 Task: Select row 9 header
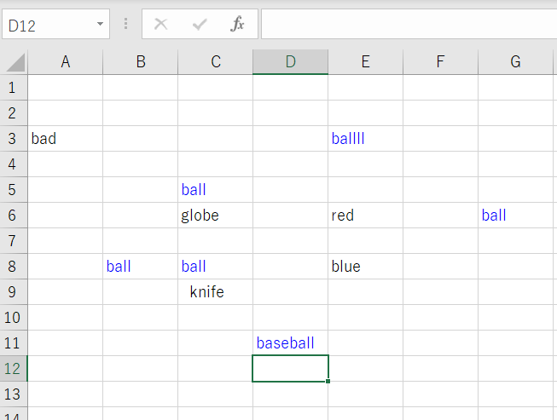[14, 292]
